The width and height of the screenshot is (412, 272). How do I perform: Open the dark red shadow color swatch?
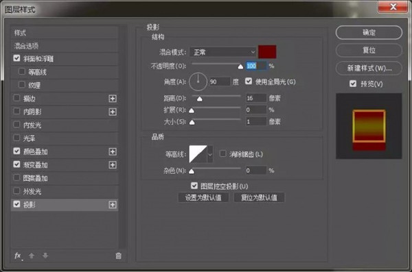coord(267,51)
